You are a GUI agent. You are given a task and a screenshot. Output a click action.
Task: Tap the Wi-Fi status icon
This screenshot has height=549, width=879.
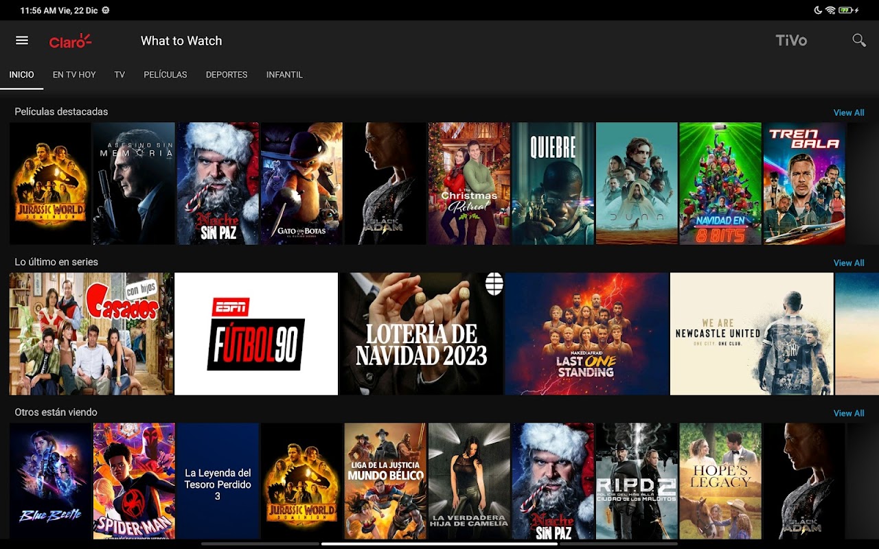(x=830, y=10)
